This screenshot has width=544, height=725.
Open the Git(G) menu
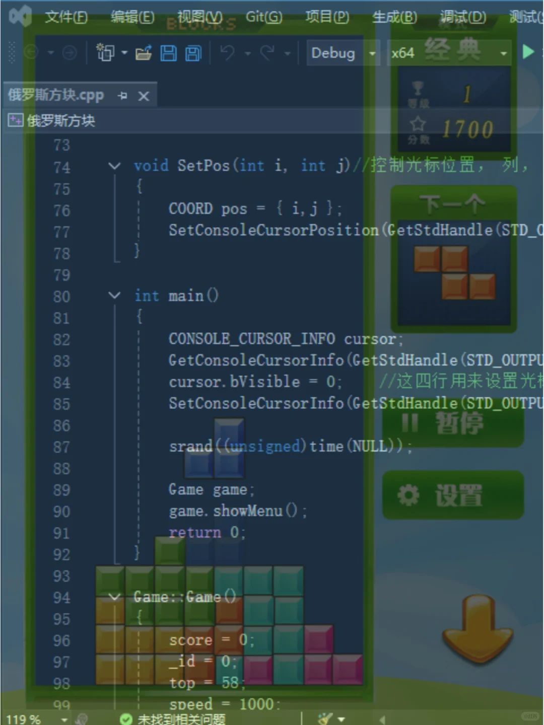264,18
